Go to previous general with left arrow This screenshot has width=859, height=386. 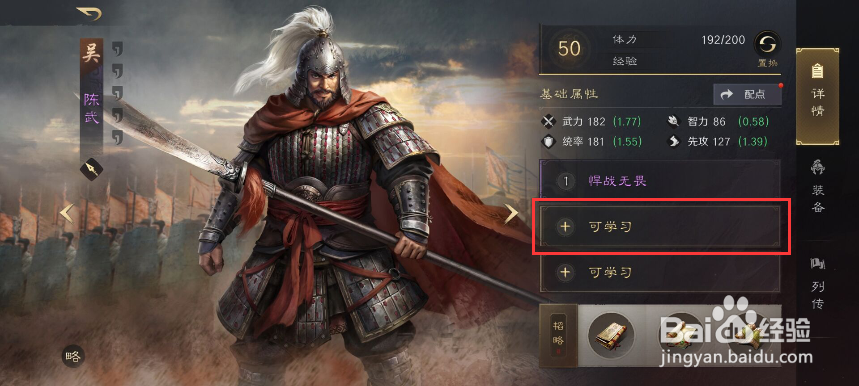67,214
